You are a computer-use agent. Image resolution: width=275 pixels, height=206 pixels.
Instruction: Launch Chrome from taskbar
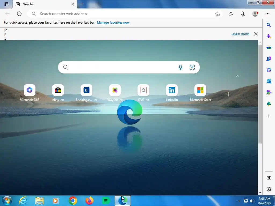point(73,201)
